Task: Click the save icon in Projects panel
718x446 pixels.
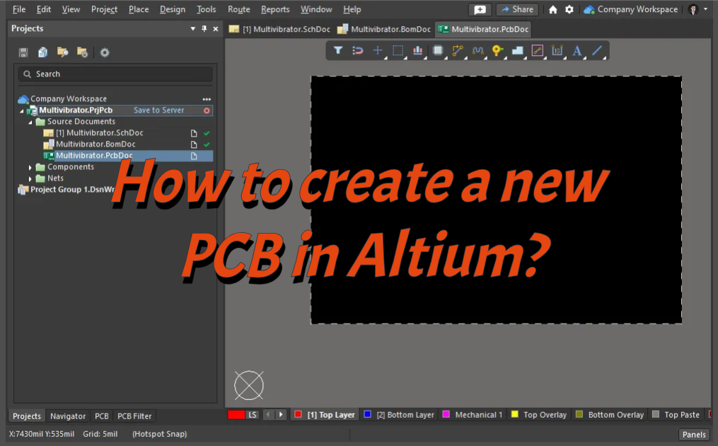Action: [x=23, y=52]
